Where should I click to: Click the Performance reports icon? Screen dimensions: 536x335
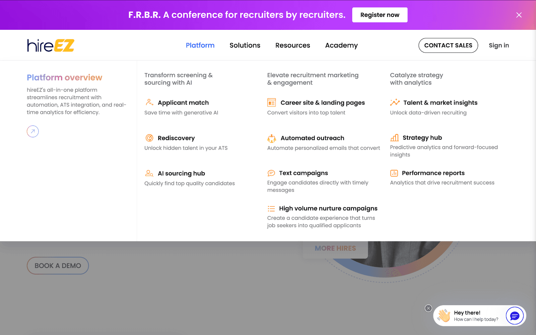point(394,173)
